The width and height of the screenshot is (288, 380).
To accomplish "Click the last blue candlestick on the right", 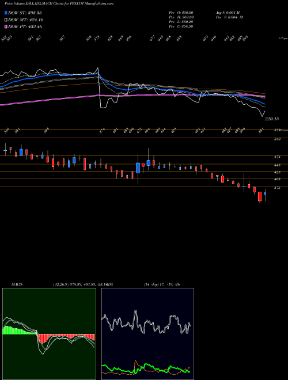I will click(265, 193).
